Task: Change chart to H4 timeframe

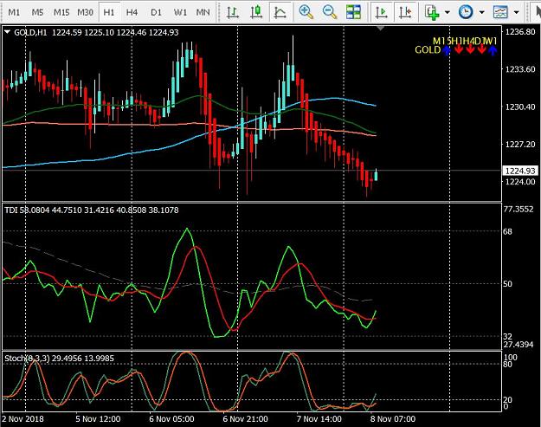Action: (132, 12)
